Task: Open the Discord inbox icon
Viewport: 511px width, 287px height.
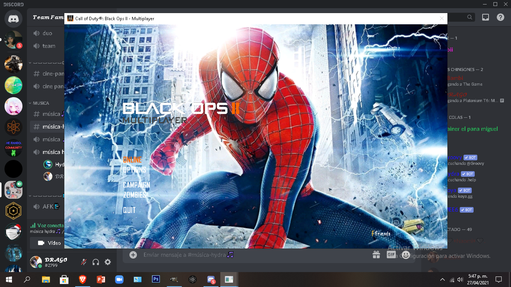Action: point(486,17)
